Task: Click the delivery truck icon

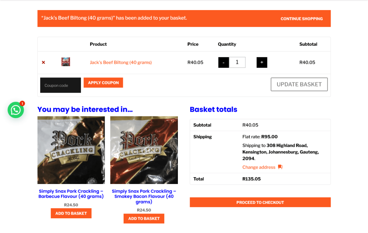Action: point(280,167)
